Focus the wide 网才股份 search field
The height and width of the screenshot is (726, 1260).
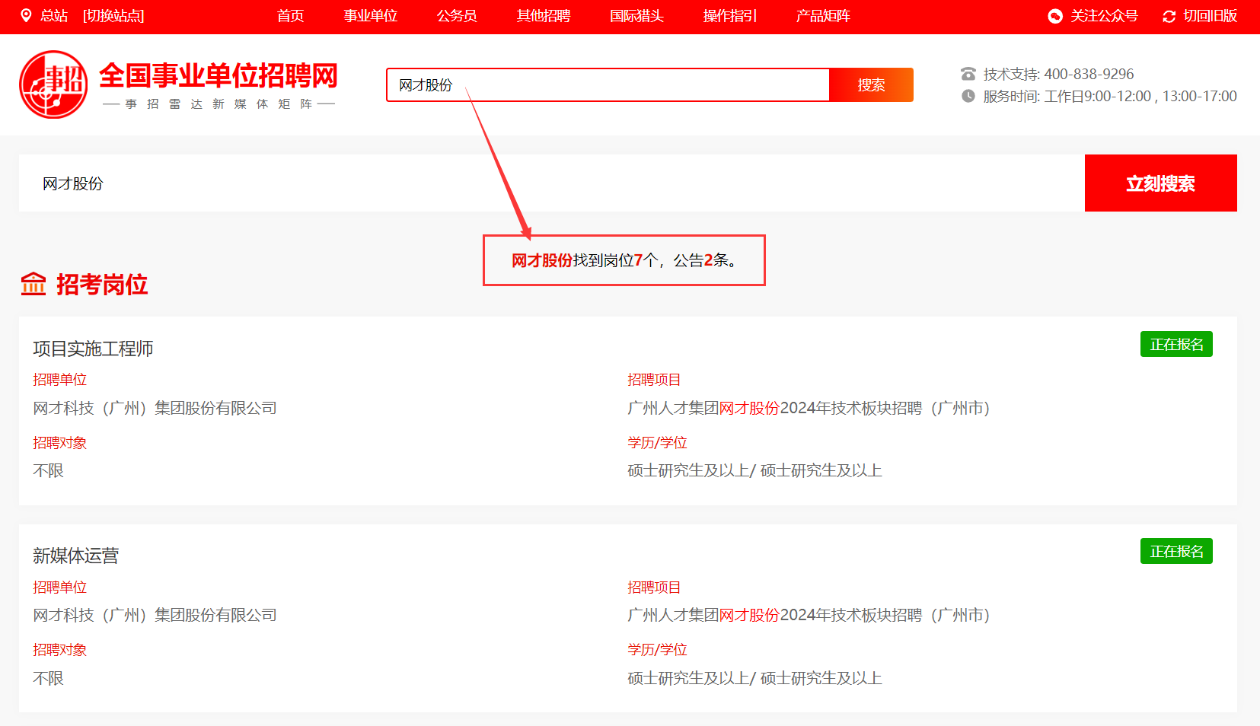pos(552,183)
